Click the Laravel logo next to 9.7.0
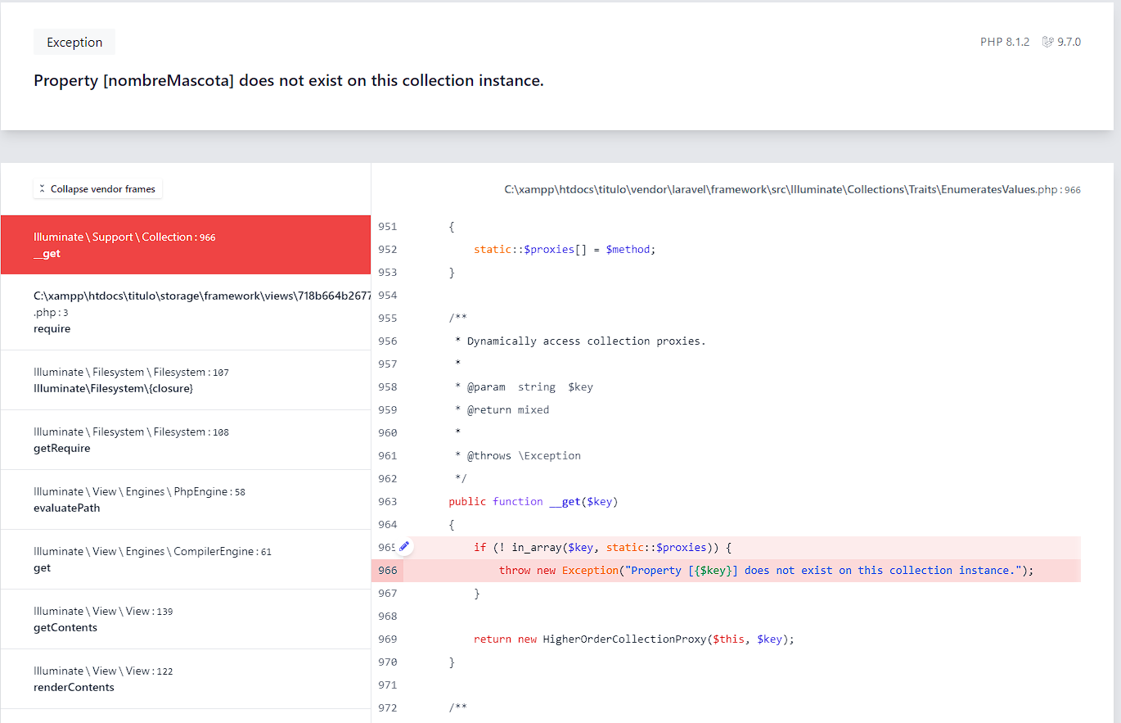 click(x=1047, y=42)
